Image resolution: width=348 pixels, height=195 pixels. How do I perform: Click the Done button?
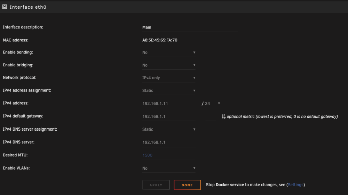point(187,185)
